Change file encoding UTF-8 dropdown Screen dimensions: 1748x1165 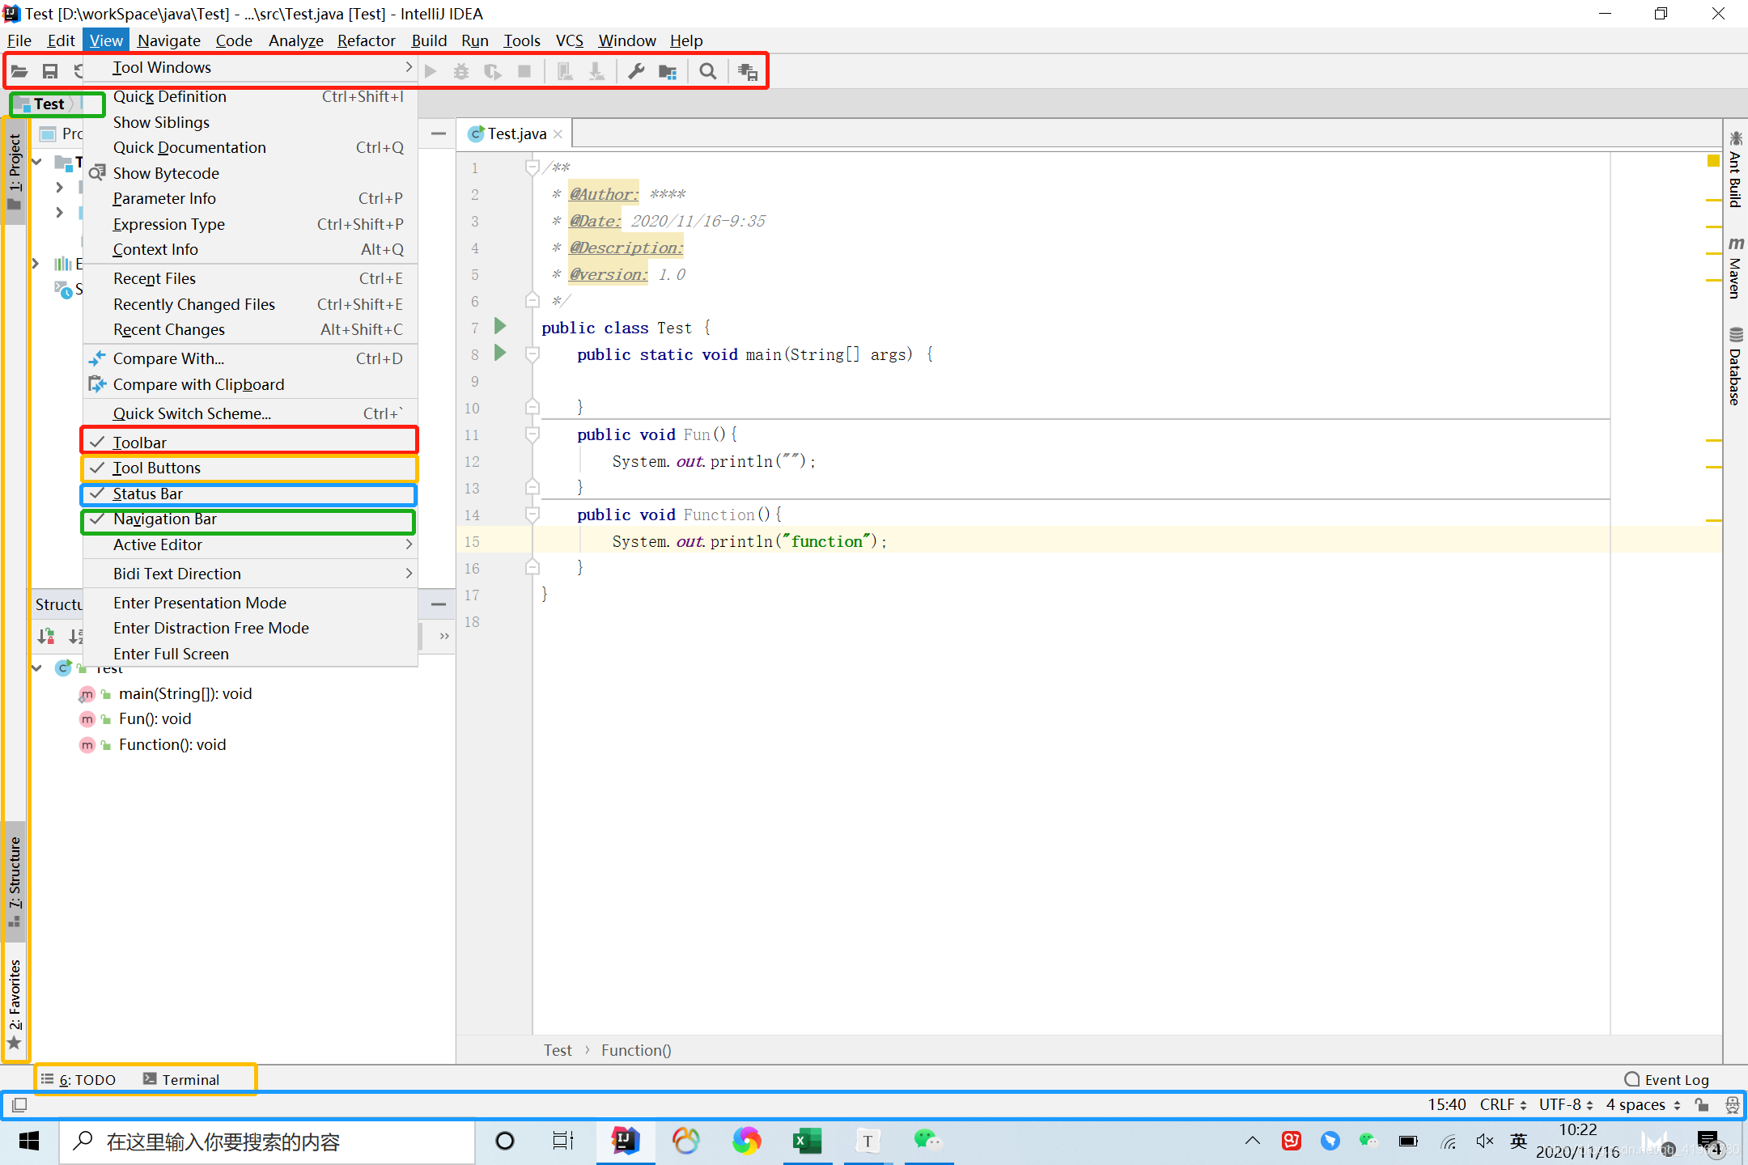(1566, 1104)
